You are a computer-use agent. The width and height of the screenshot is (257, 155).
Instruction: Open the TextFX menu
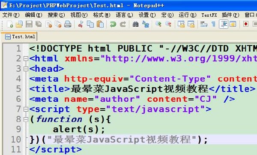(x=209, y=15)
